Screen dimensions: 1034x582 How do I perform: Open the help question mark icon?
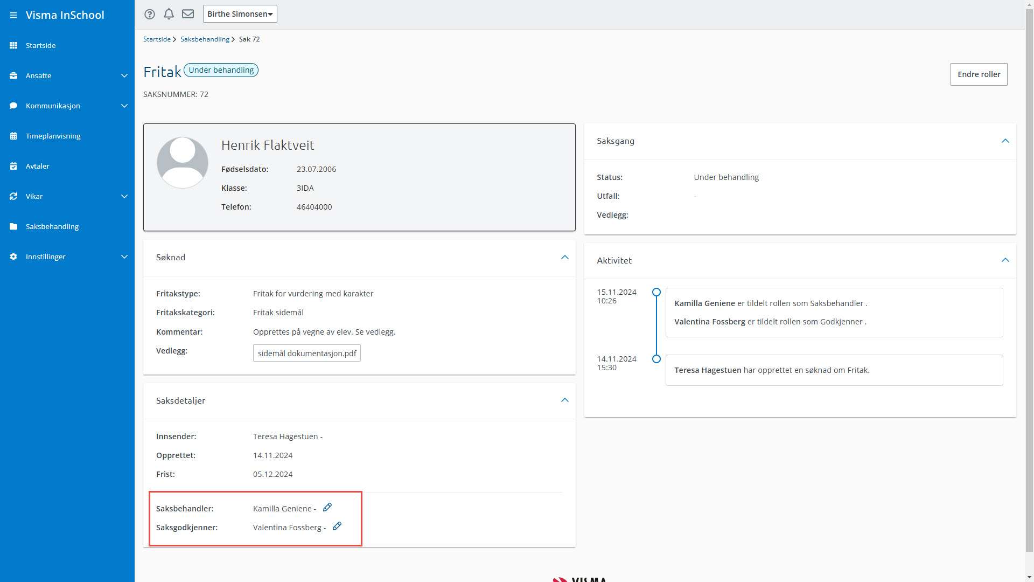click(x=150, y=14)
